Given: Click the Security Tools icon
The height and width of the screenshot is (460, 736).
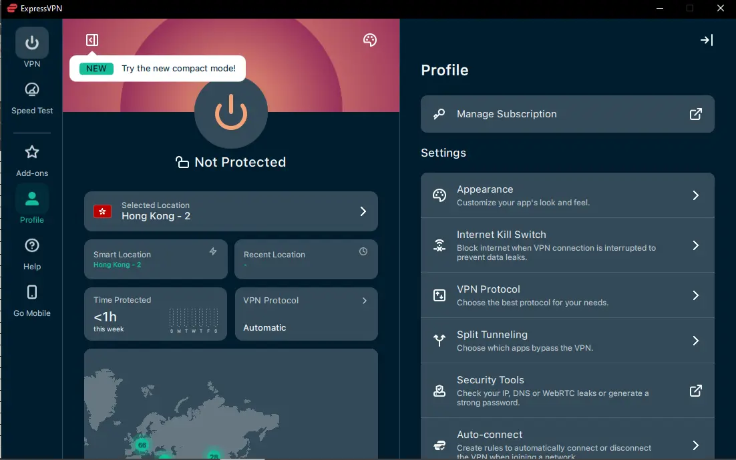Looking at the screenshot, I should click(x=439, y=391).
